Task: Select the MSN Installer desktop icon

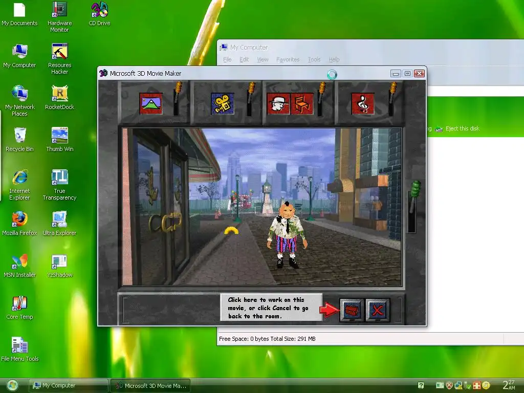Action: 19,266
